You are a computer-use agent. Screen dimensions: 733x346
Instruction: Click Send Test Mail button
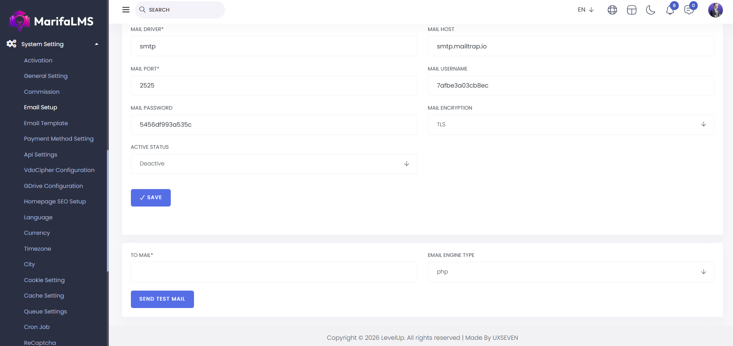click(162, 299)
